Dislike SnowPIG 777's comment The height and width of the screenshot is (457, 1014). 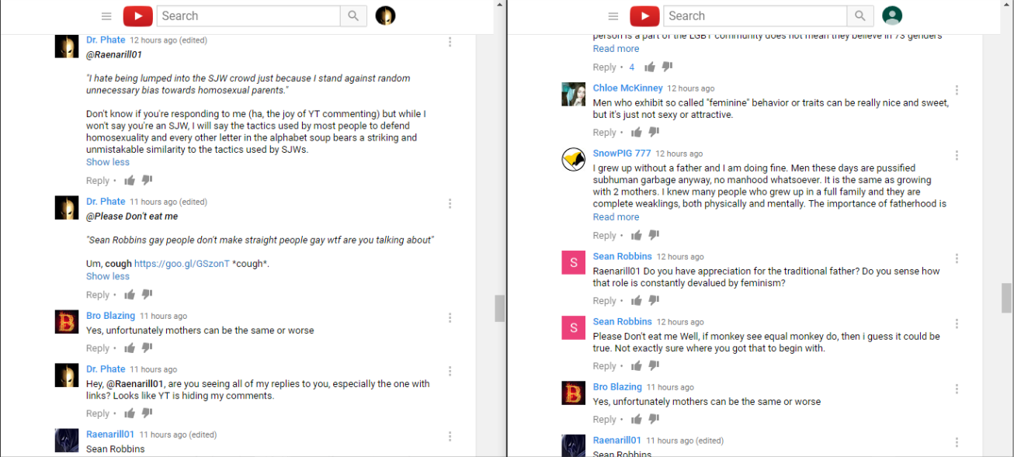654,235
